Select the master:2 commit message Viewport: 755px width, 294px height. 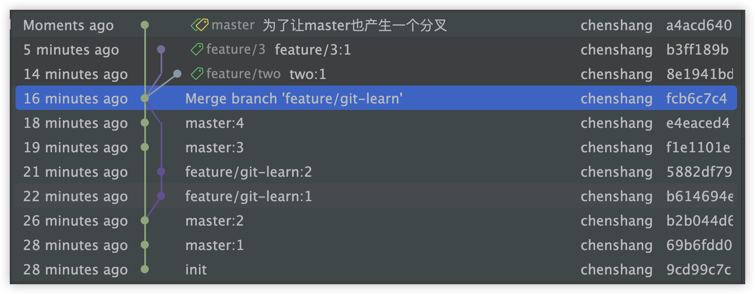click(x=214, y=221)
